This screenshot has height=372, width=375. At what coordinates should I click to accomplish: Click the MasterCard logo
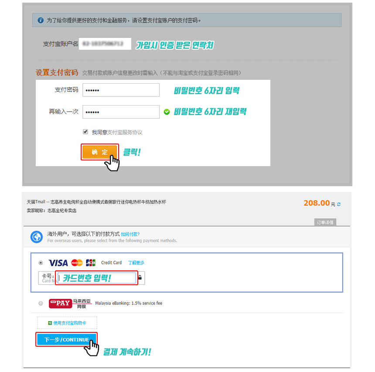pyautogui.click(x=77, y=263)
